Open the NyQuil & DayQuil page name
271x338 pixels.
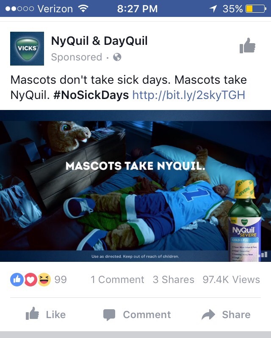(x=99, y=41)
